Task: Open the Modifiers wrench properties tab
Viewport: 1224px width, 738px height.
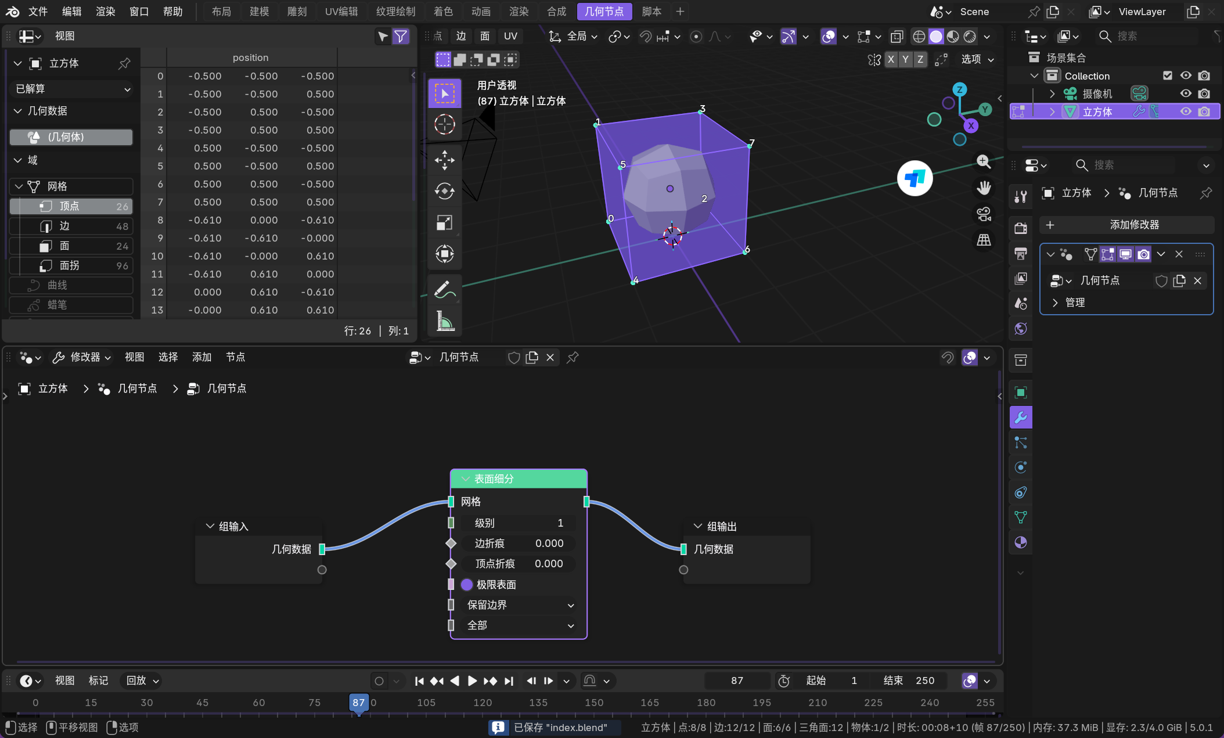Action: (1020, 417)
